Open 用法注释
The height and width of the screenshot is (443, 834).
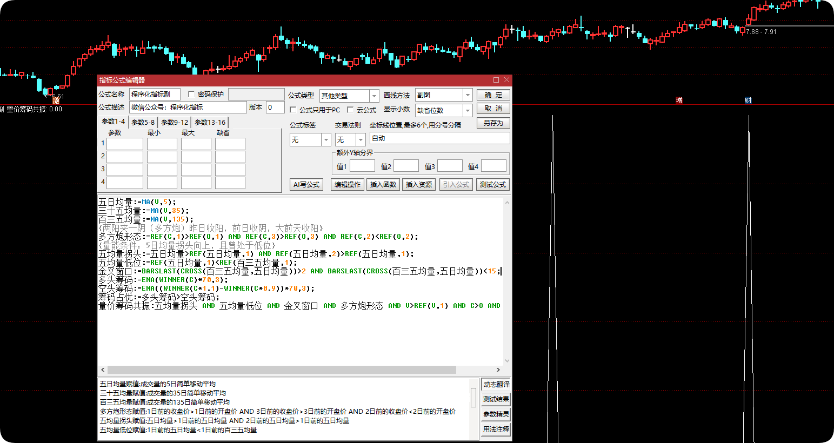496,429
